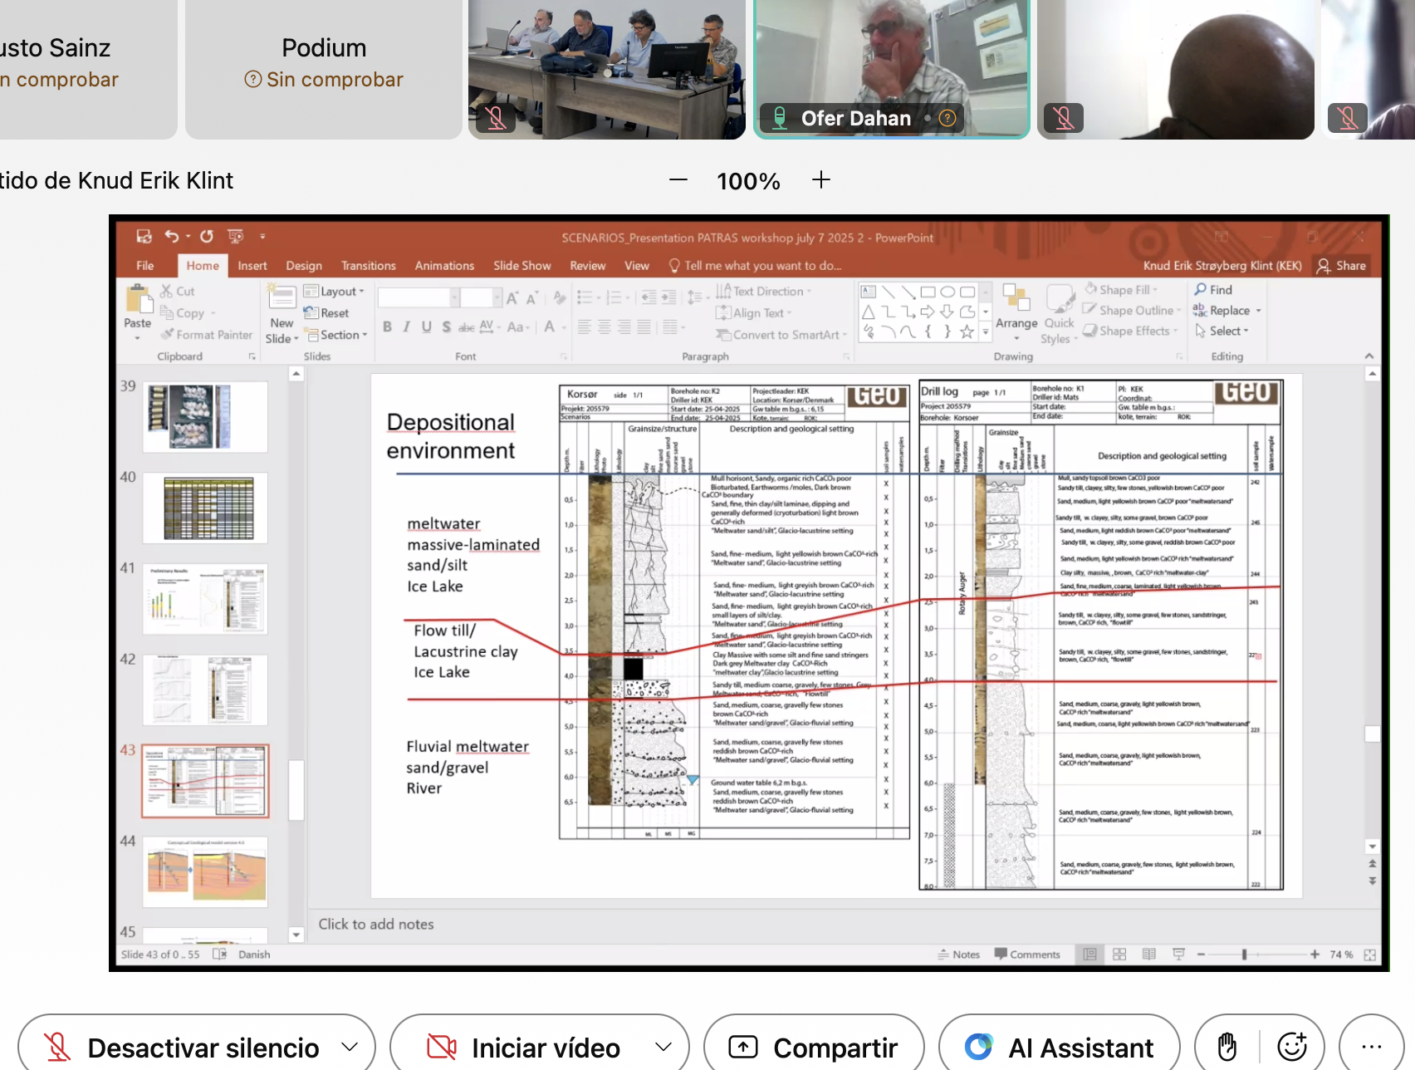1415x1070 pixels.
Task: Adjust the PowerPoint zoom slider handle
Action: pos(1244,955)
